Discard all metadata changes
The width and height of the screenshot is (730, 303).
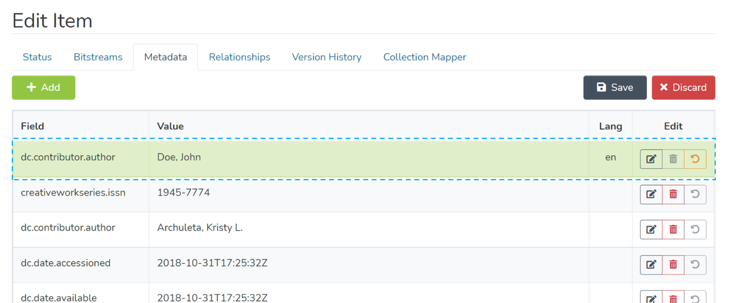pos(683,88)
